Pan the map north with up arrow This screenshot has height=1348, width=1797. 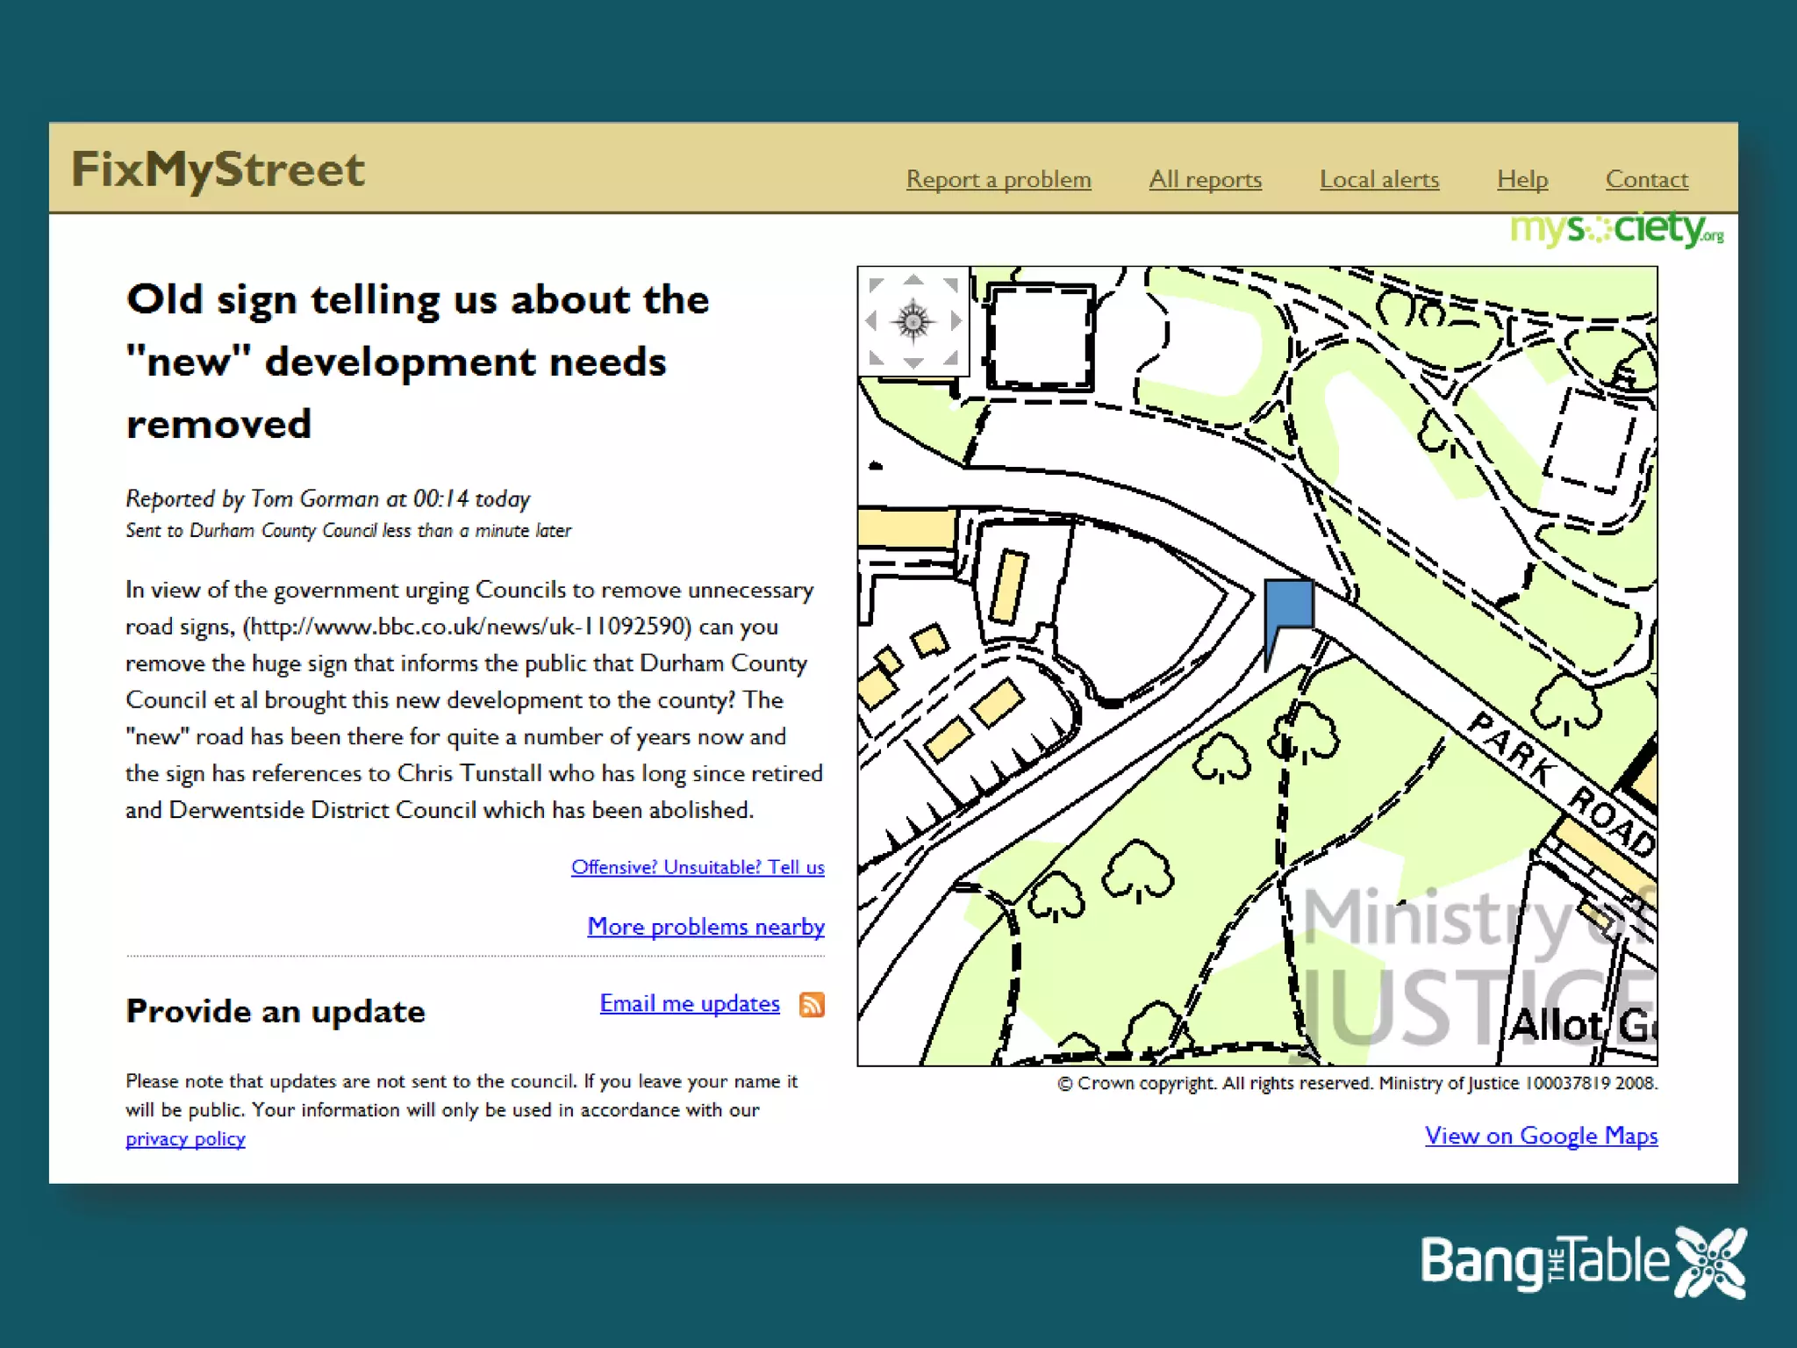913,280
